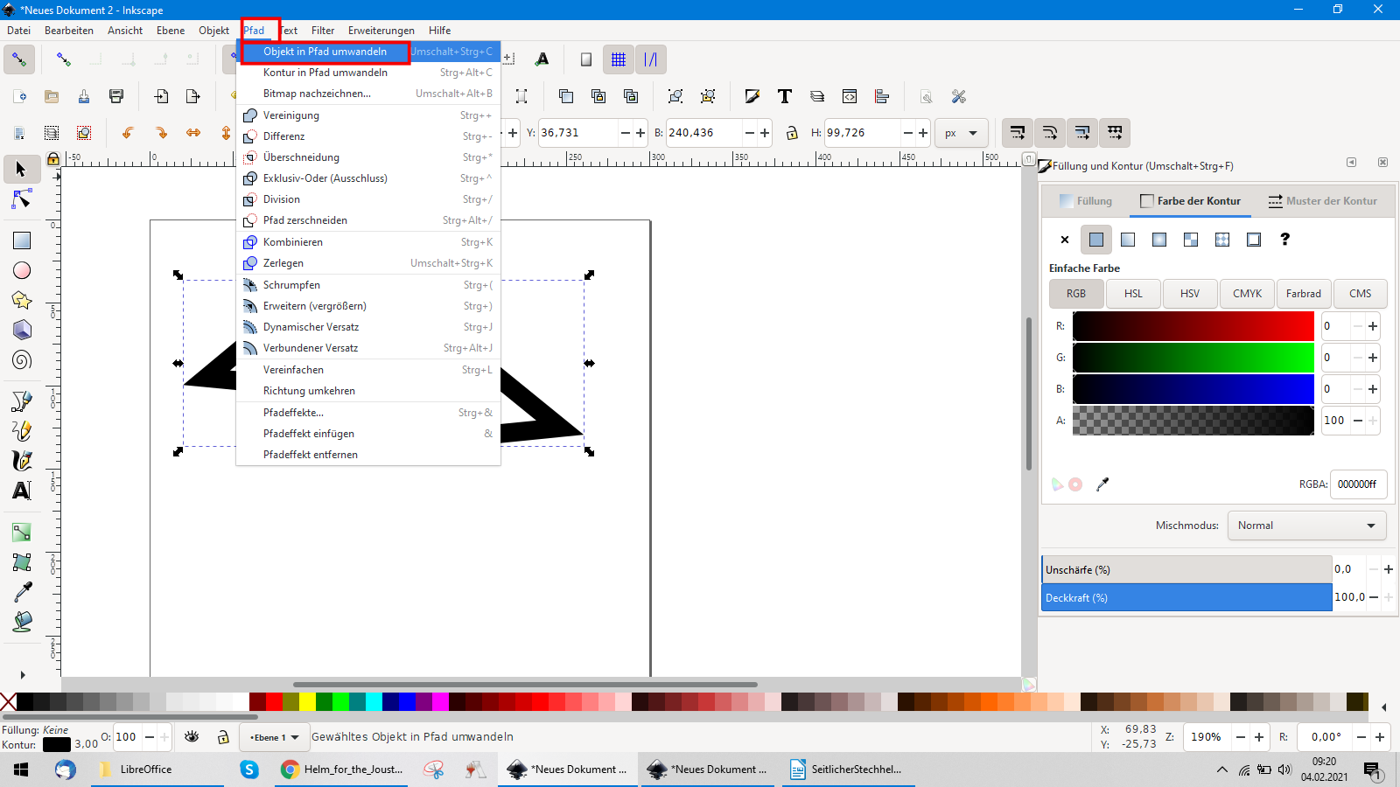This screenshot has height=787, width=1400.
Task: Choose Vereinigung from the Pfad menu
Action: [x=291, y=115]
